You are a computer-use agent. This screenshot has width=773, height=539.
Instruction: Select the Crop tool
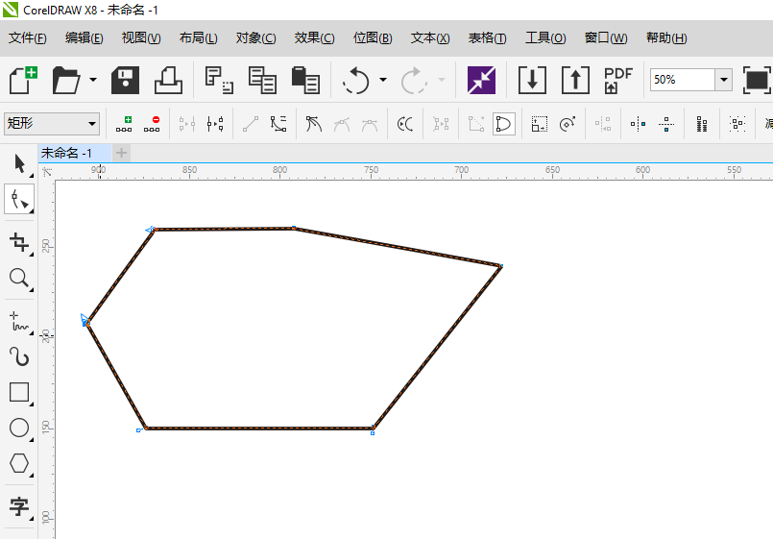19,241
